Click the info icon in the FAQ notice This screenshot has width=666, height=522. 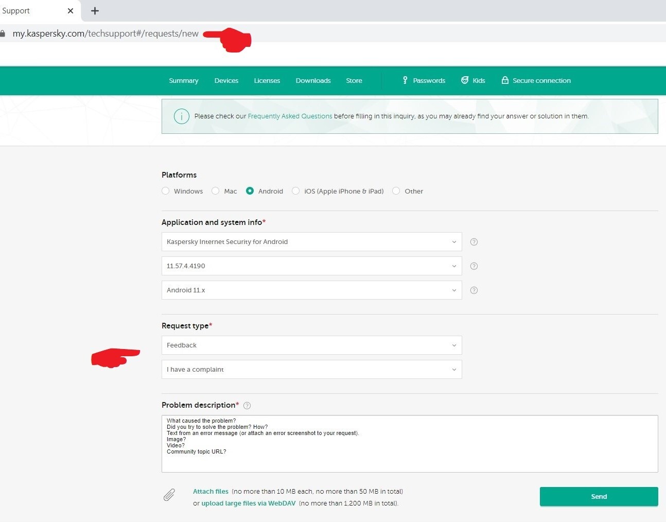pos(181,116)
